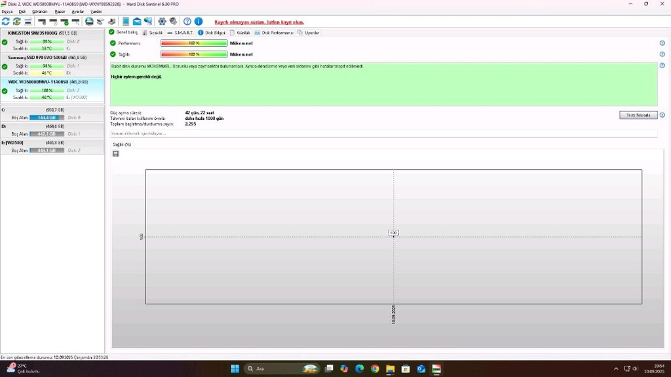Click the Sağlık 100% progress bar
The width and height of the screenshot is (671, 377).
click(x=194, y=54)
